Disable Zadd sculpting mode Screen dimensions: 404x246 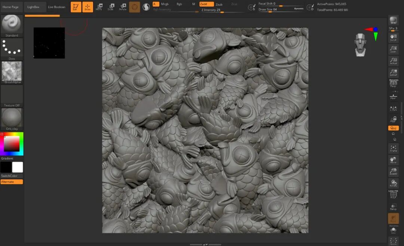tap(206, 4)
